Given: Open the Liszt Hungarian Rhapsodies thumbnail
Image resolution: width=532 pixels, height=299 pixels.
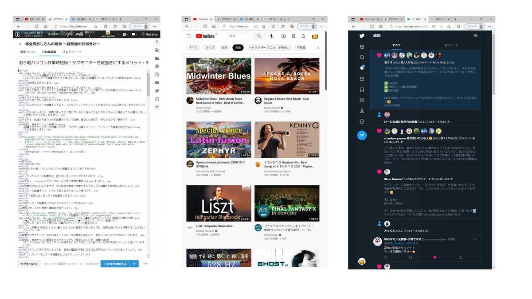Looking at the screenshot, I should [x=219, y=203].
